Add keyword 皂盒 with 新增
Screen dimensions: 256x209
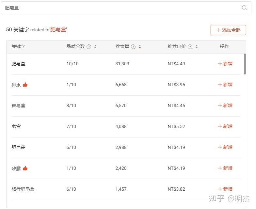click(x=225, y=126)
